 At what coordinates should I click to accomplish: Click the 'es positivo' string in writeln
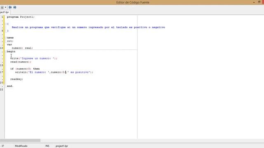[x=80, y=72]
